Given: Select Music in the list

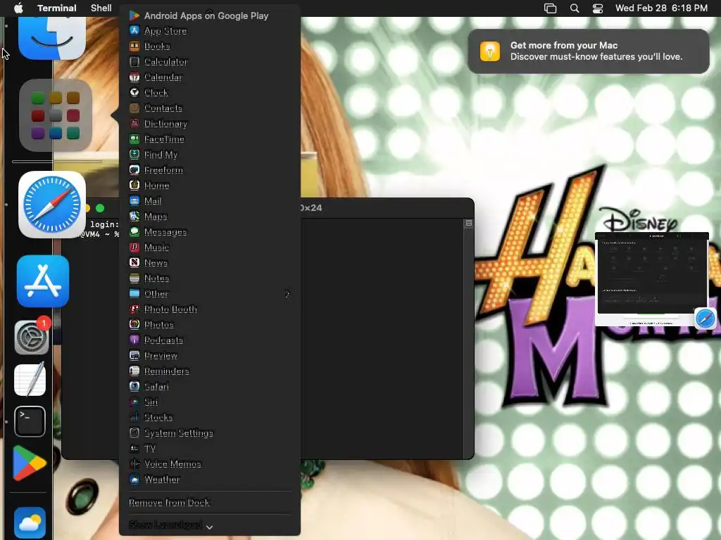Looking at the screenshot, I should (x=210, y=247).
